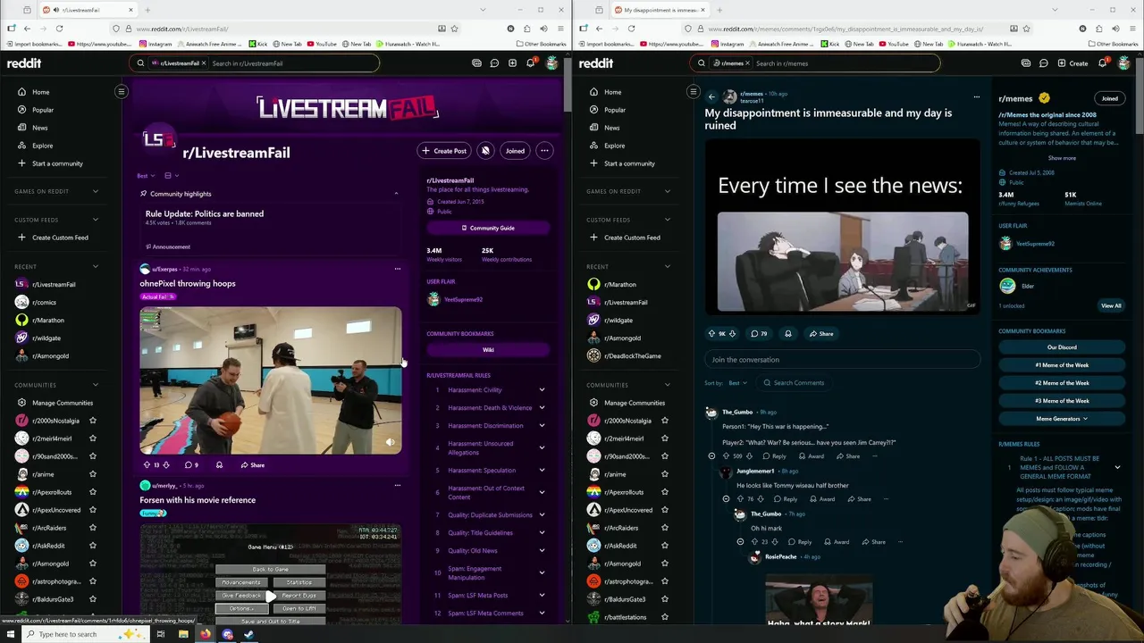This screenshot has width=1144, height=643.
Task: Favorite r/2000sNostalgia in left window sidebar
Action: [93, 421]
